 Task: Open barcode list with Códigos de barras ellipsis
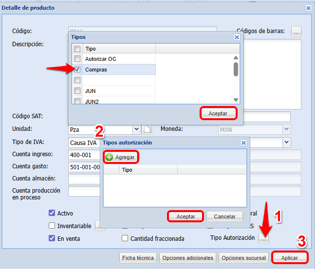click(x=296, y=32)
